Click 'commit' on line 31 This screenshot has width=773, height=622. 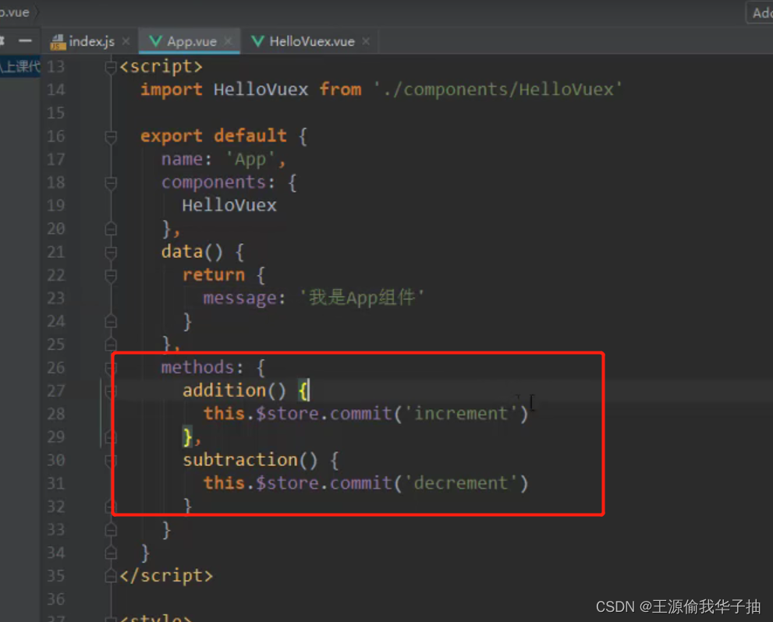(x=360, y=483)
